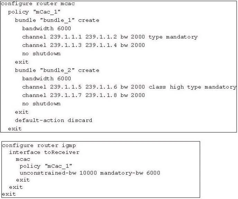This screenshot has height=199, width=238.
Task: Click channel 239.1.1.1 239.1.1.2 mandatory line
Action: 110,37
